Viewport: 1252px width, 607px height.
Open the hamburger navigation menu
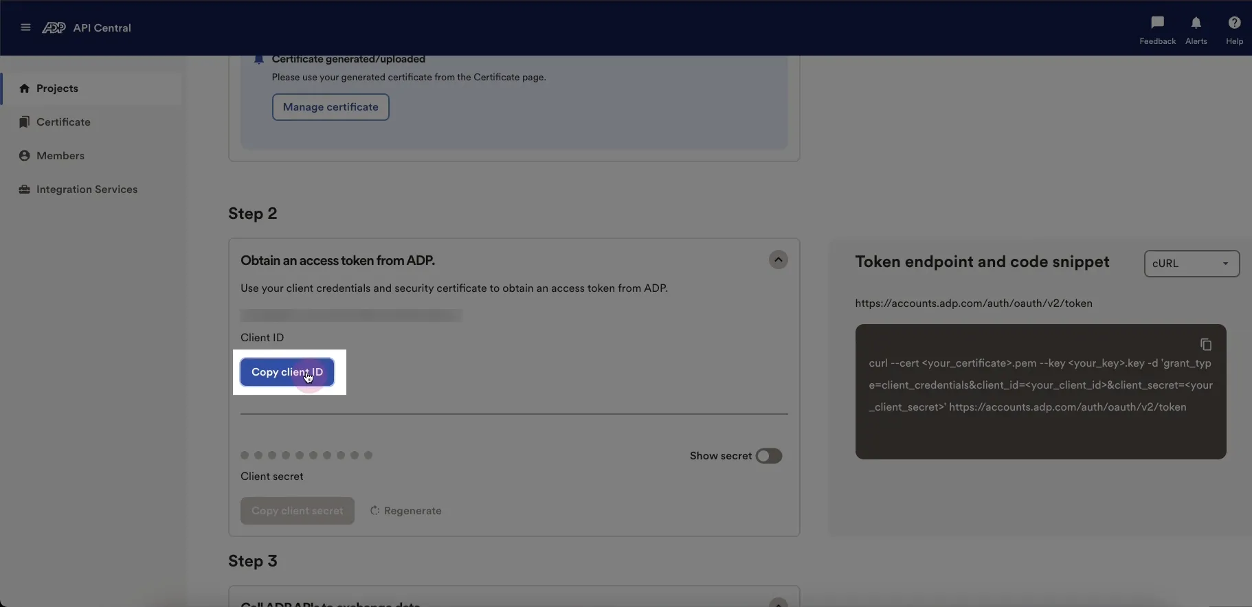point(25,27)
